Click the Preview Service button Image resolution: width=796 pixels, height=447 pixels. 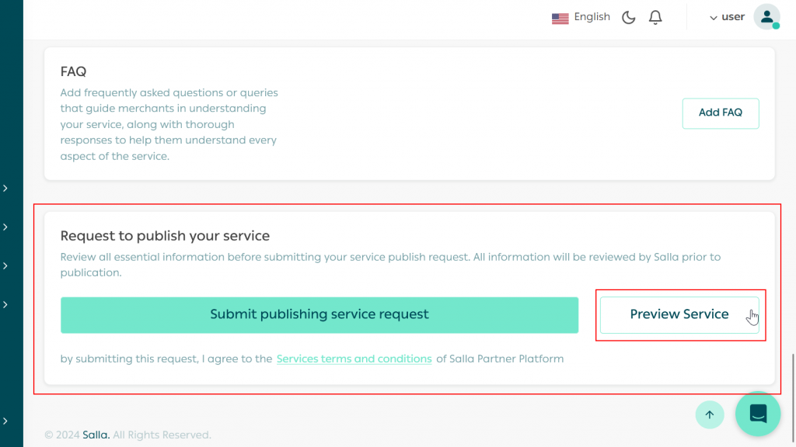tap(679, 314)
